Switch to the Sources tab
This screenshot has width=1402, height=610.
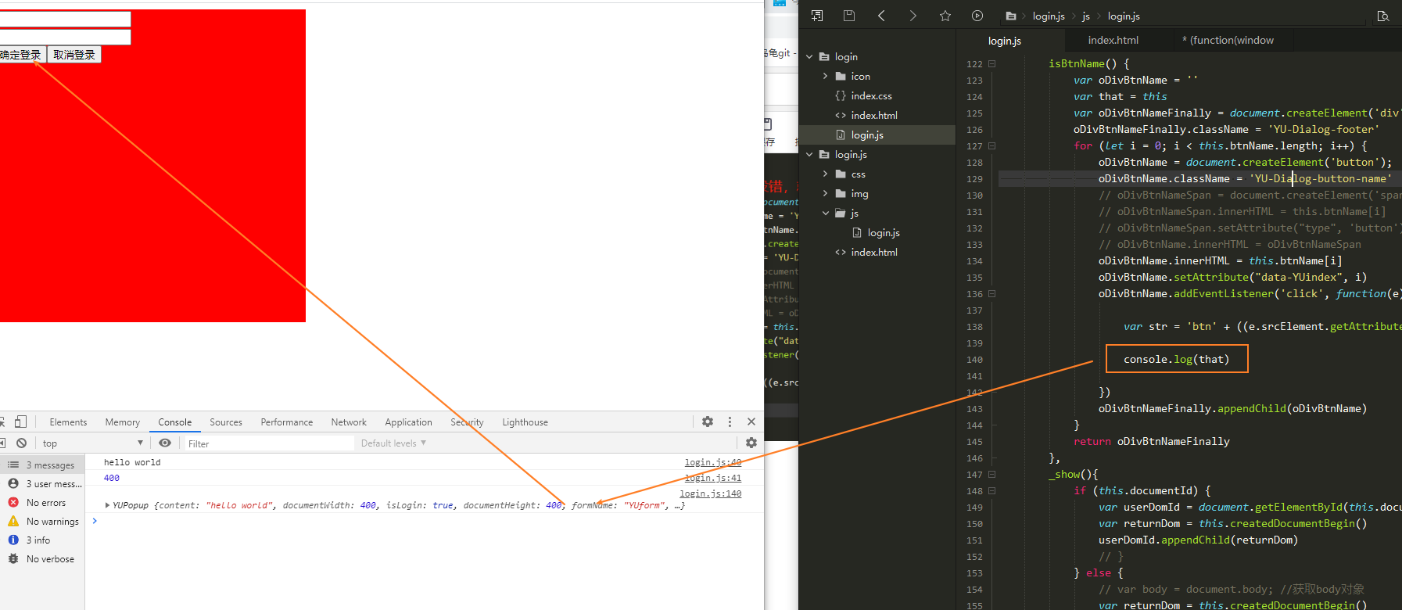(226, 422)
